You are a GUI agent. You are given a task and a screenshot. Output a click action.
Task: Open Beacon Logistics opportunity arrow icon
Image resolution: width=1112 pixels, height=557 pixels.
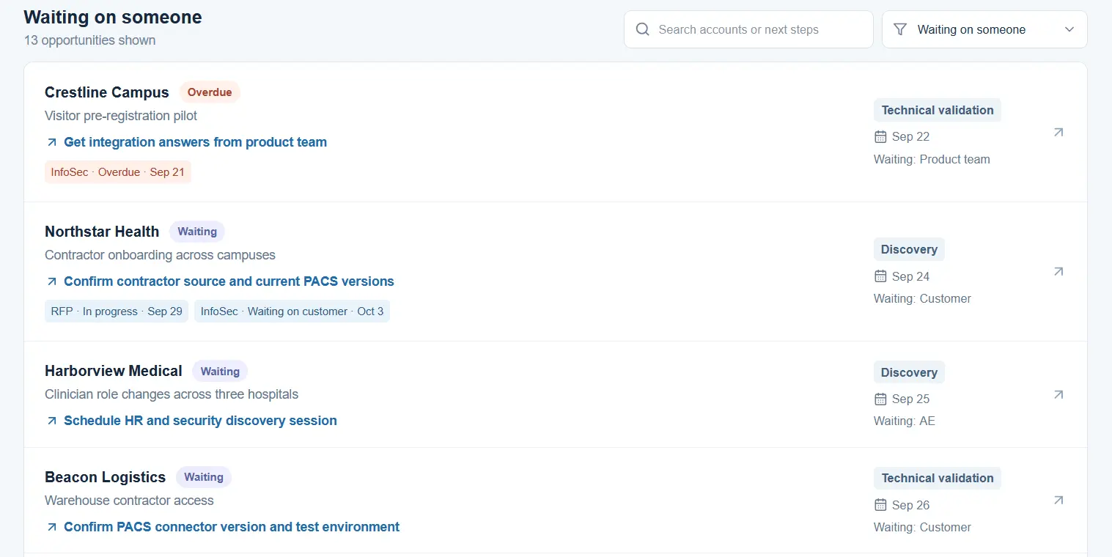click(1058, 501)
